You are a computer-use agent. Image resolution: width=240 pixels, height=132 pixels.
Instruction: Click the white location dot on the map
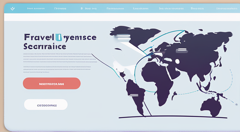[177, 61]
